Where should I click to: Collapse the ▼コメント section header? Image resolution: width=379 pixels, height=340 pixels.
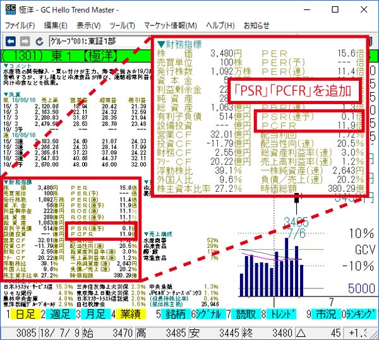point(18,66)
